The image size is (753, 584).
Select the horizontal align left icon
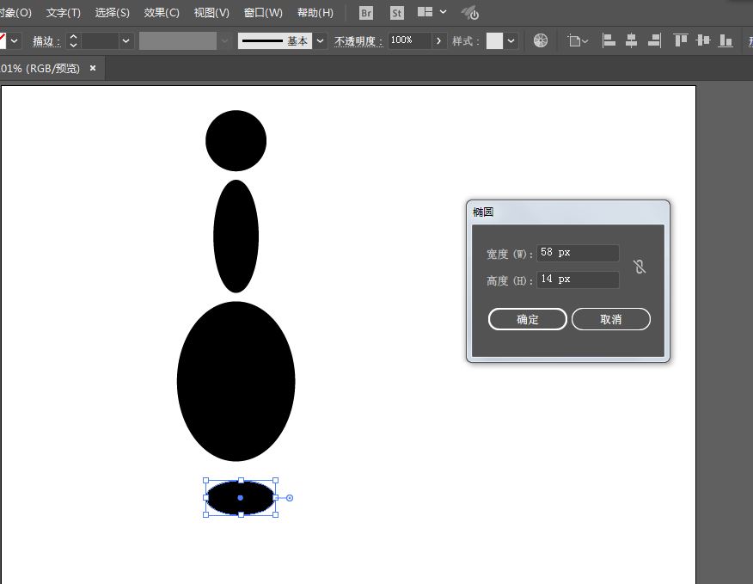609,40
